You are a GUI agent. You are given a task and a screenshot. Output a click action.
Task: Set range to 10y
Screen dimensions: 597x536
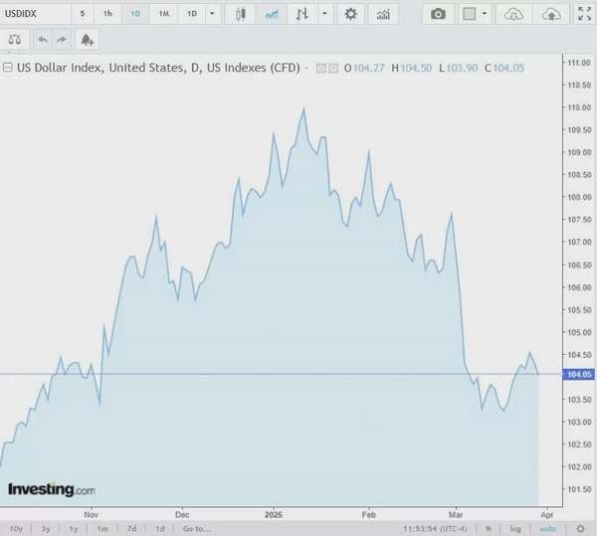pyautogui.click(x=16, y=529)
